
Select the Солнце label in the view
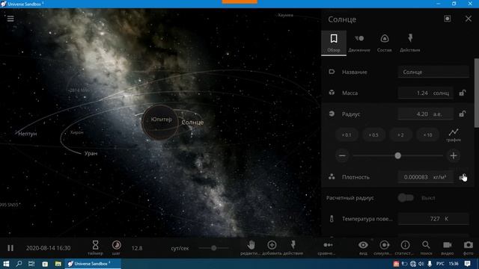(x=192, y=123)
